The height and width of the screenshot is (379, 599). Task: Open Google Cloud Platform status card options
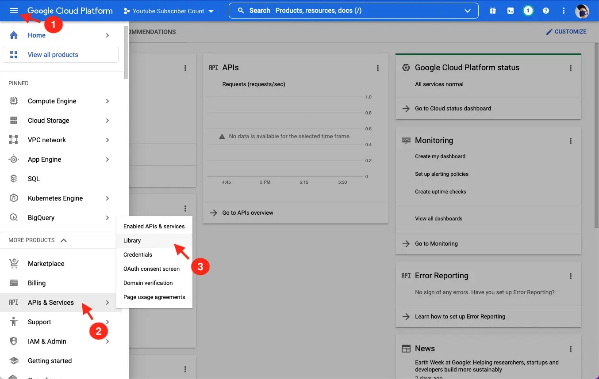click(x=571, y=68)
